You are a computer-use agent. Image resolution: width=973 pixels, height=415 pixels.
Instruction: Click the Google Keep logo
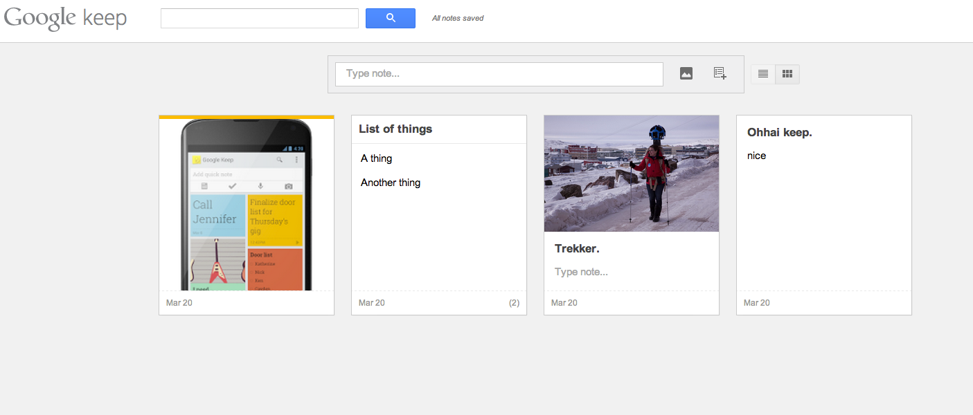65,19
